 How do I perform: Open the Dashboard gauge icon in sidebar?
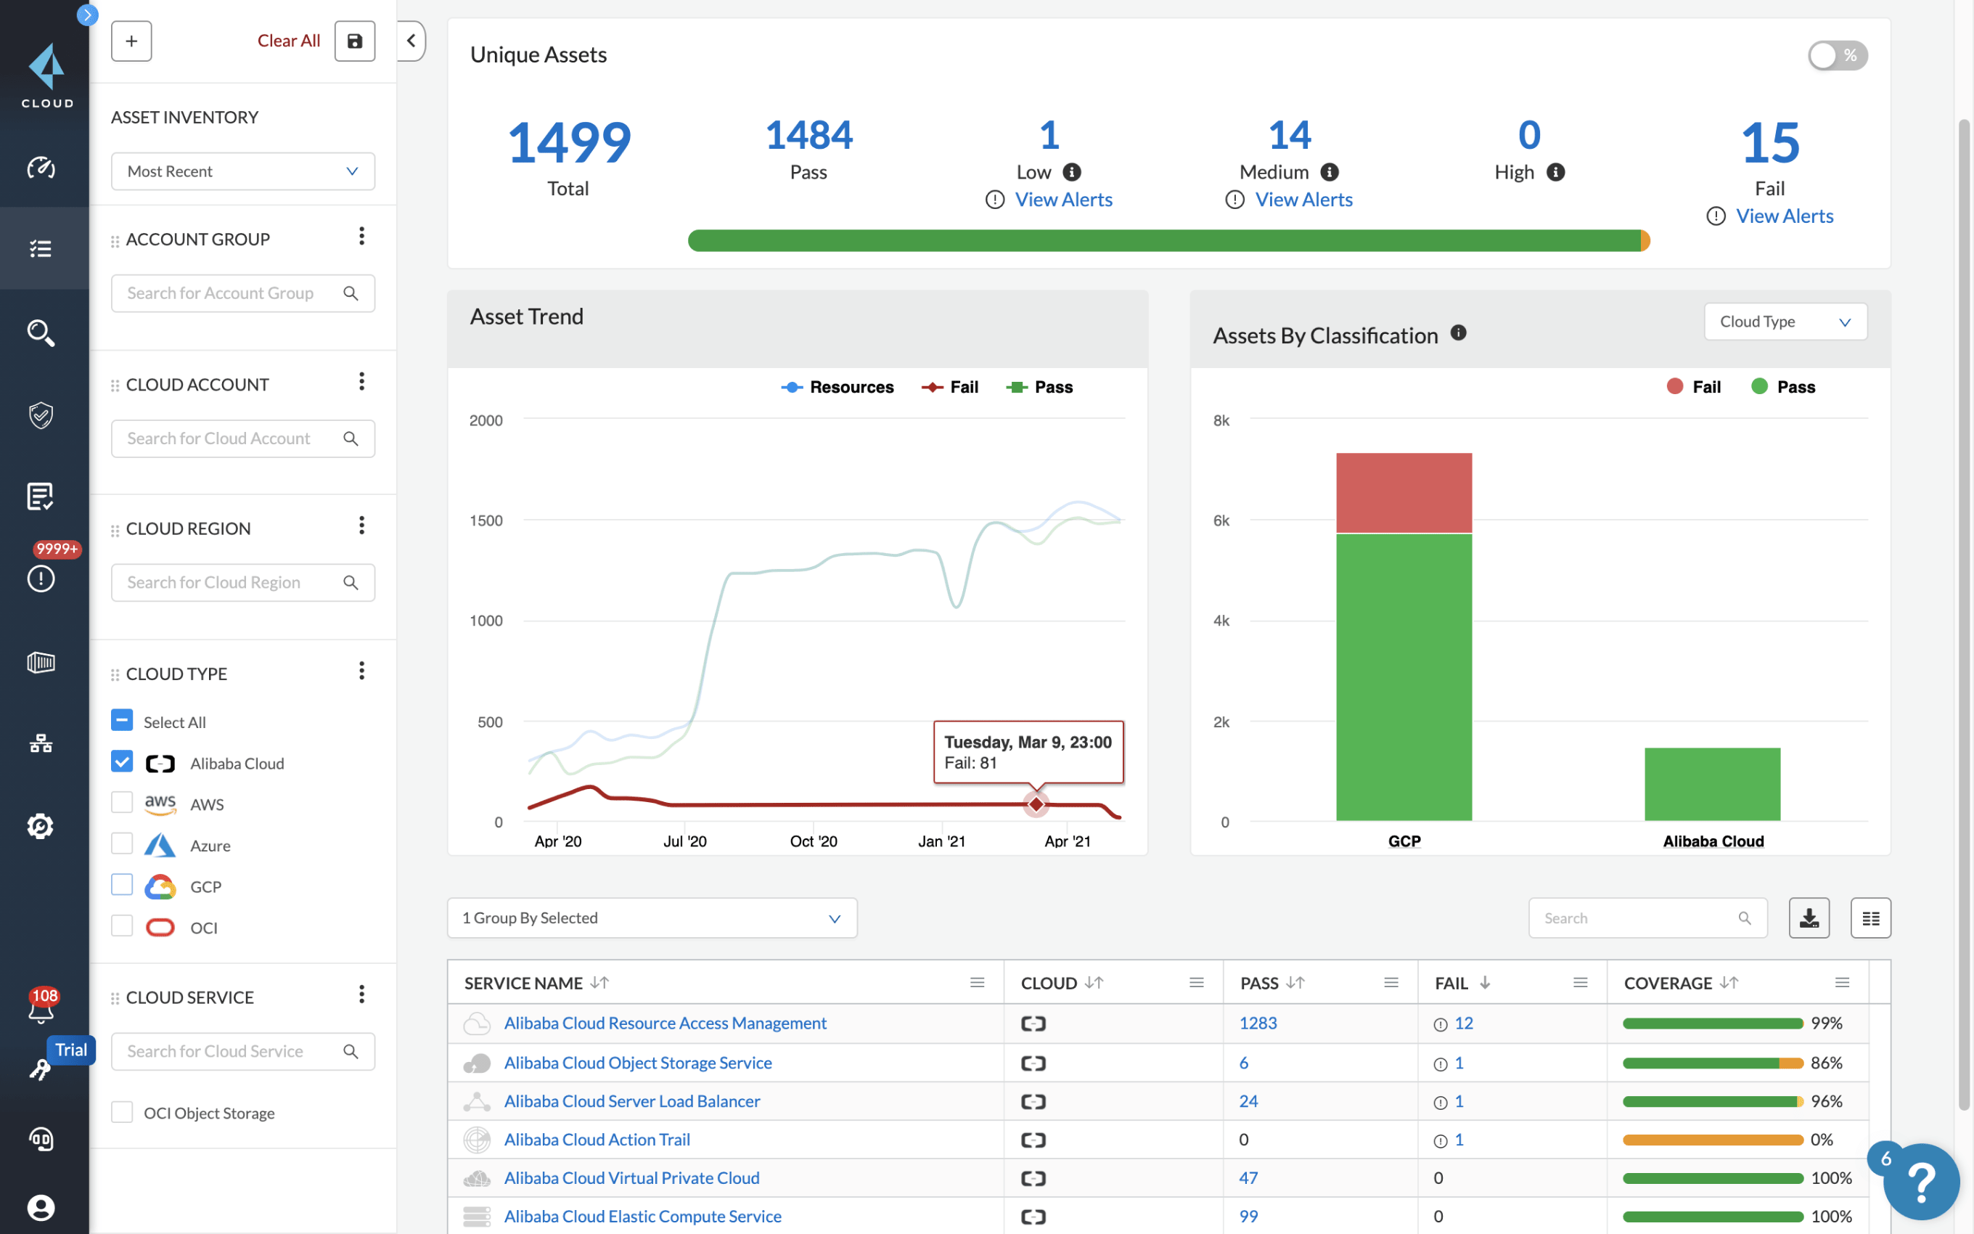pyautogui.click(x=41, y=167)
